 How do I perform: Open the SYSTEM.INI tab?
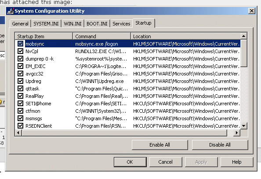click(x=46, y=24)
